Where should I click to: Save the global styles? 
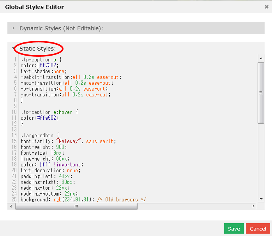tap(234, 229)
